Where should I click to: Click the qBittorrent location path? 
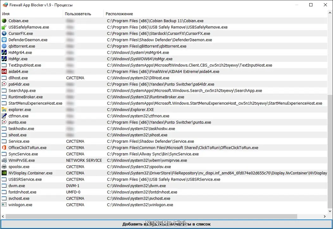[147, 46]
